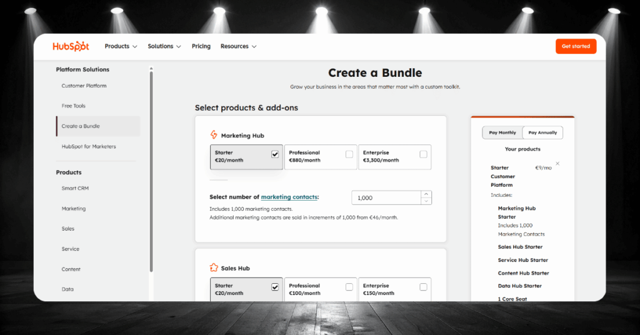
Task: Open the Products dropdown menu
Action: click(121, 46)
